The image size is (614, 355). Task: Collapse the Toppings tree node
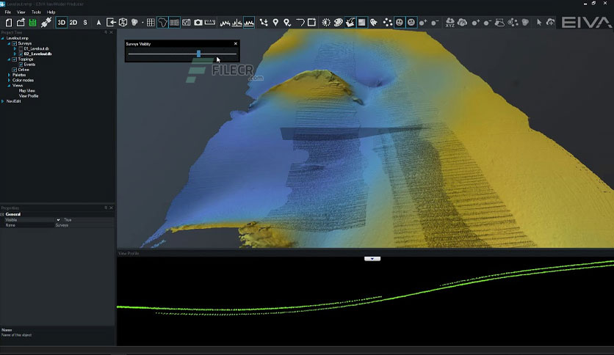9,59
